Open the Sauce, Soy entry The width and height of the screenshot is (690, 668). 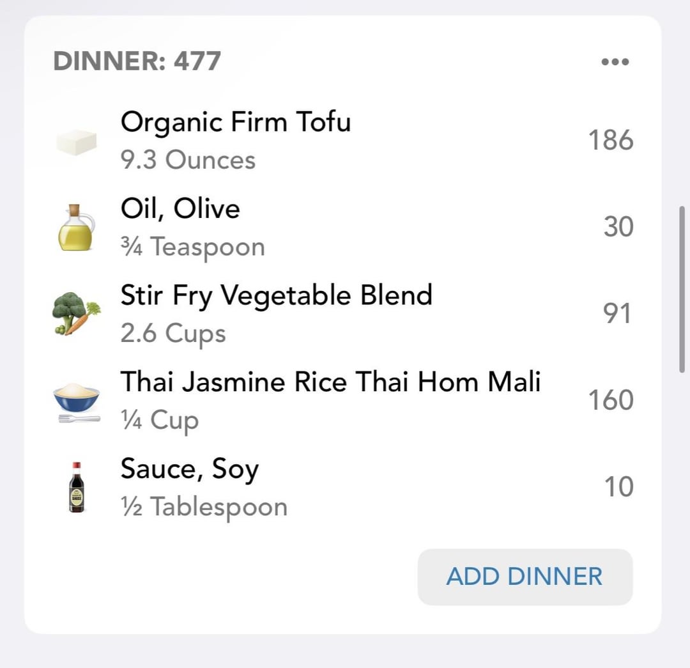pos(189,469)
